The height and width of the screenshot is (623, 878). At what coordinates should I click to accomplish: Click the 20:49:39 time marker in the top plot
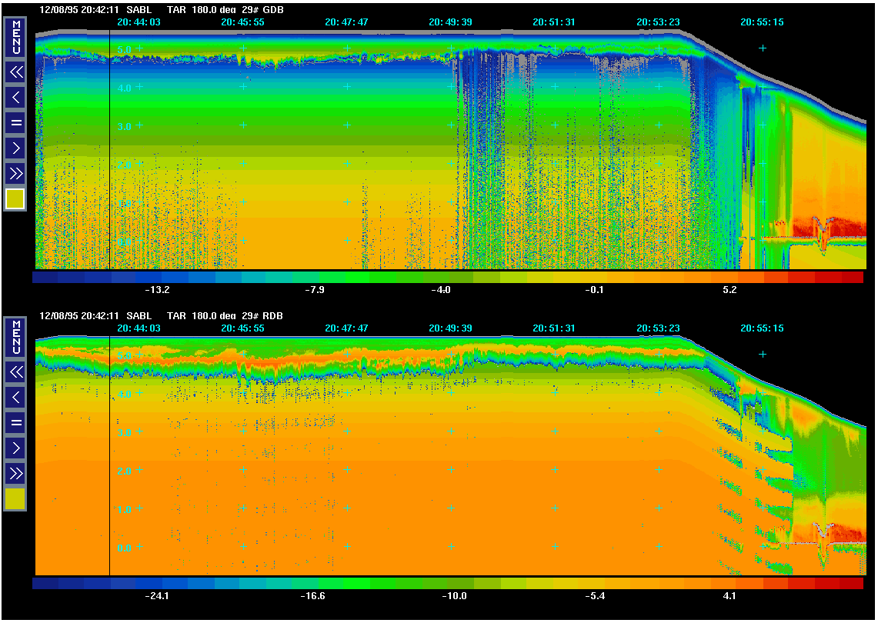[450, 22]
